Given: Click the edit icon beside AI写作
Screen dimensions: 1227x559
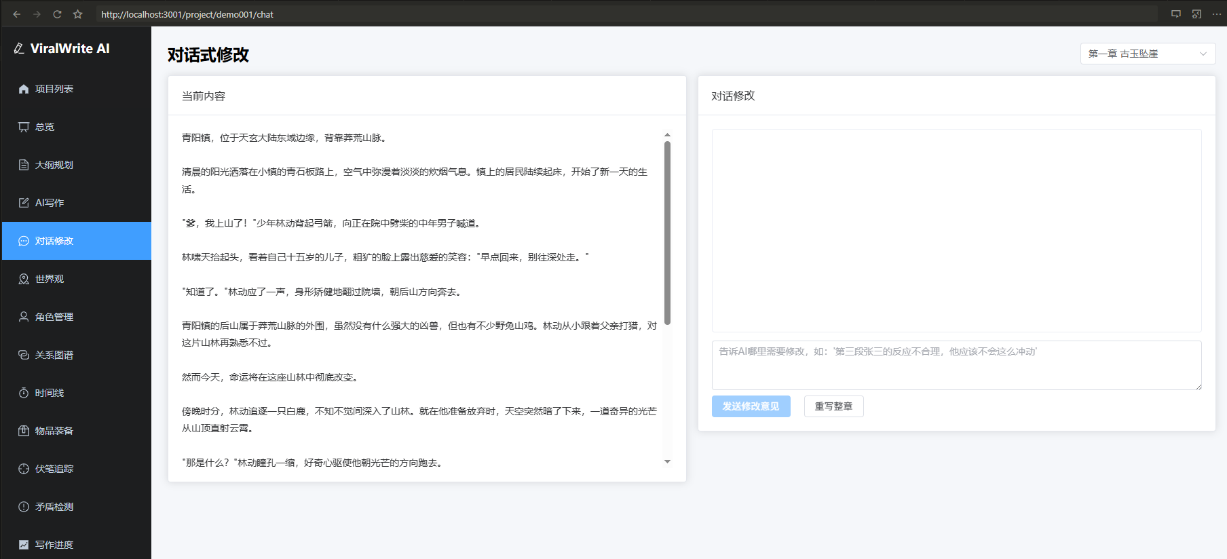Looking at the screenshot, I should (24, 203).
